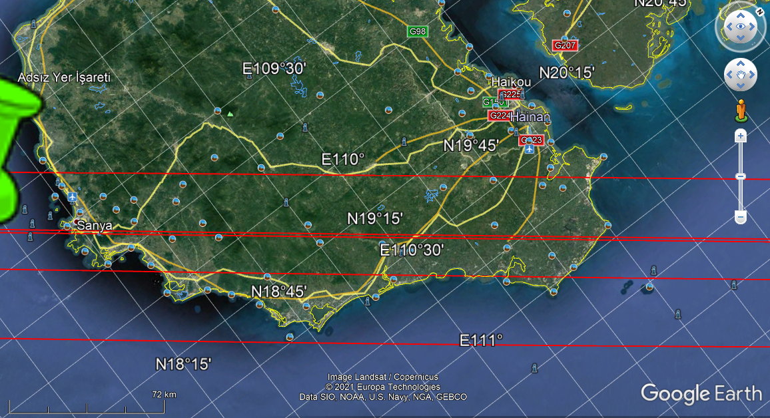Click the green G98 road shield
Screen dimensions: 770x418
tap(418, 31)
